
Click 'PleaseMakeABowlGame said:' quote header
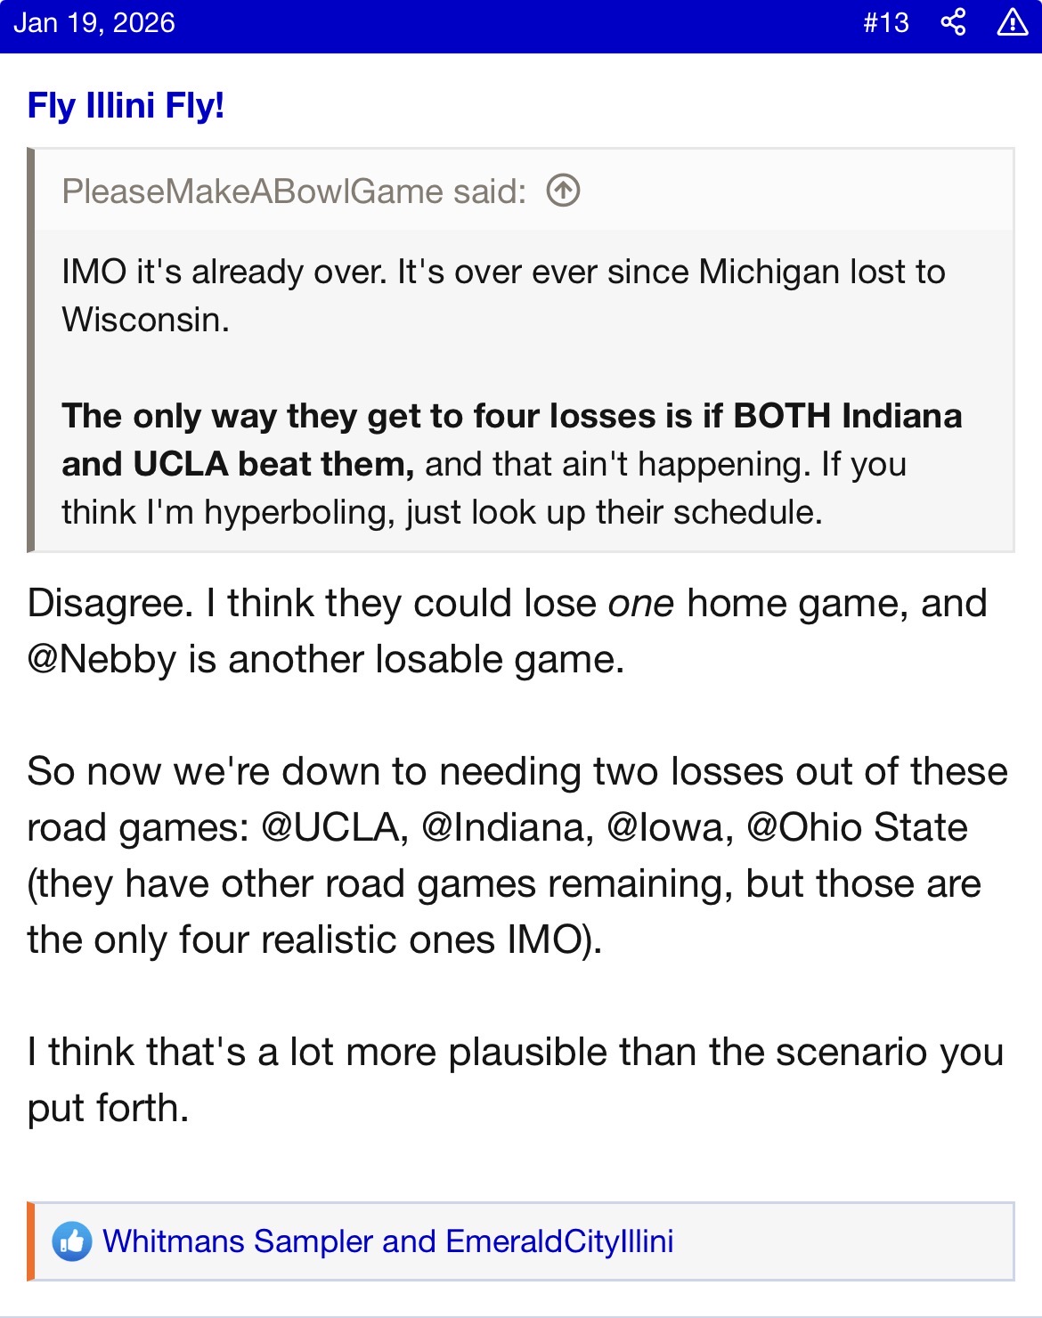click(294, 191)
